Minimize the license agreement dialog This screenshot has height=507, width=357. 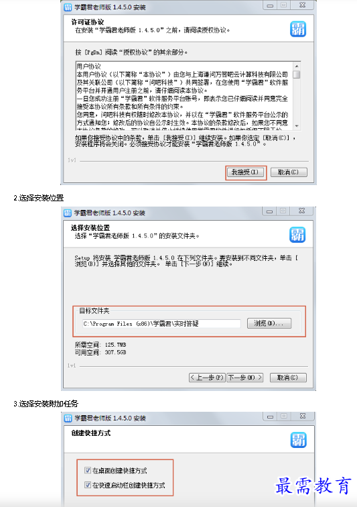coord(270,5)
